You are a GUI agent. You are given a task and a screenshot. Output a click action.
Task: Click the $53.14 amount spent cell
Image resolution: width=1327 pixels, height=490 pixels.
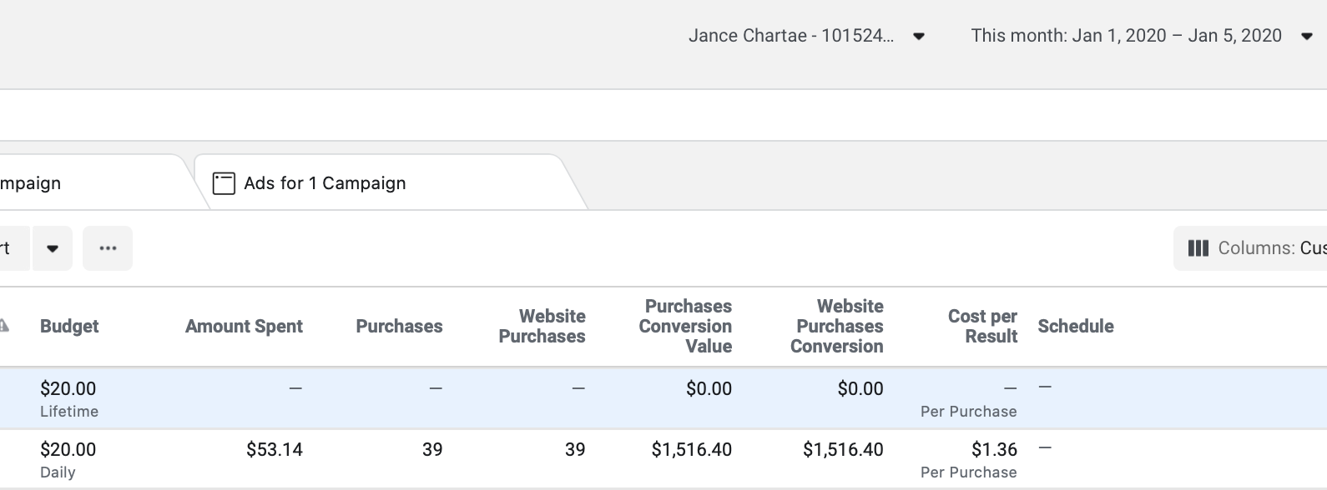tap(275, 450)
